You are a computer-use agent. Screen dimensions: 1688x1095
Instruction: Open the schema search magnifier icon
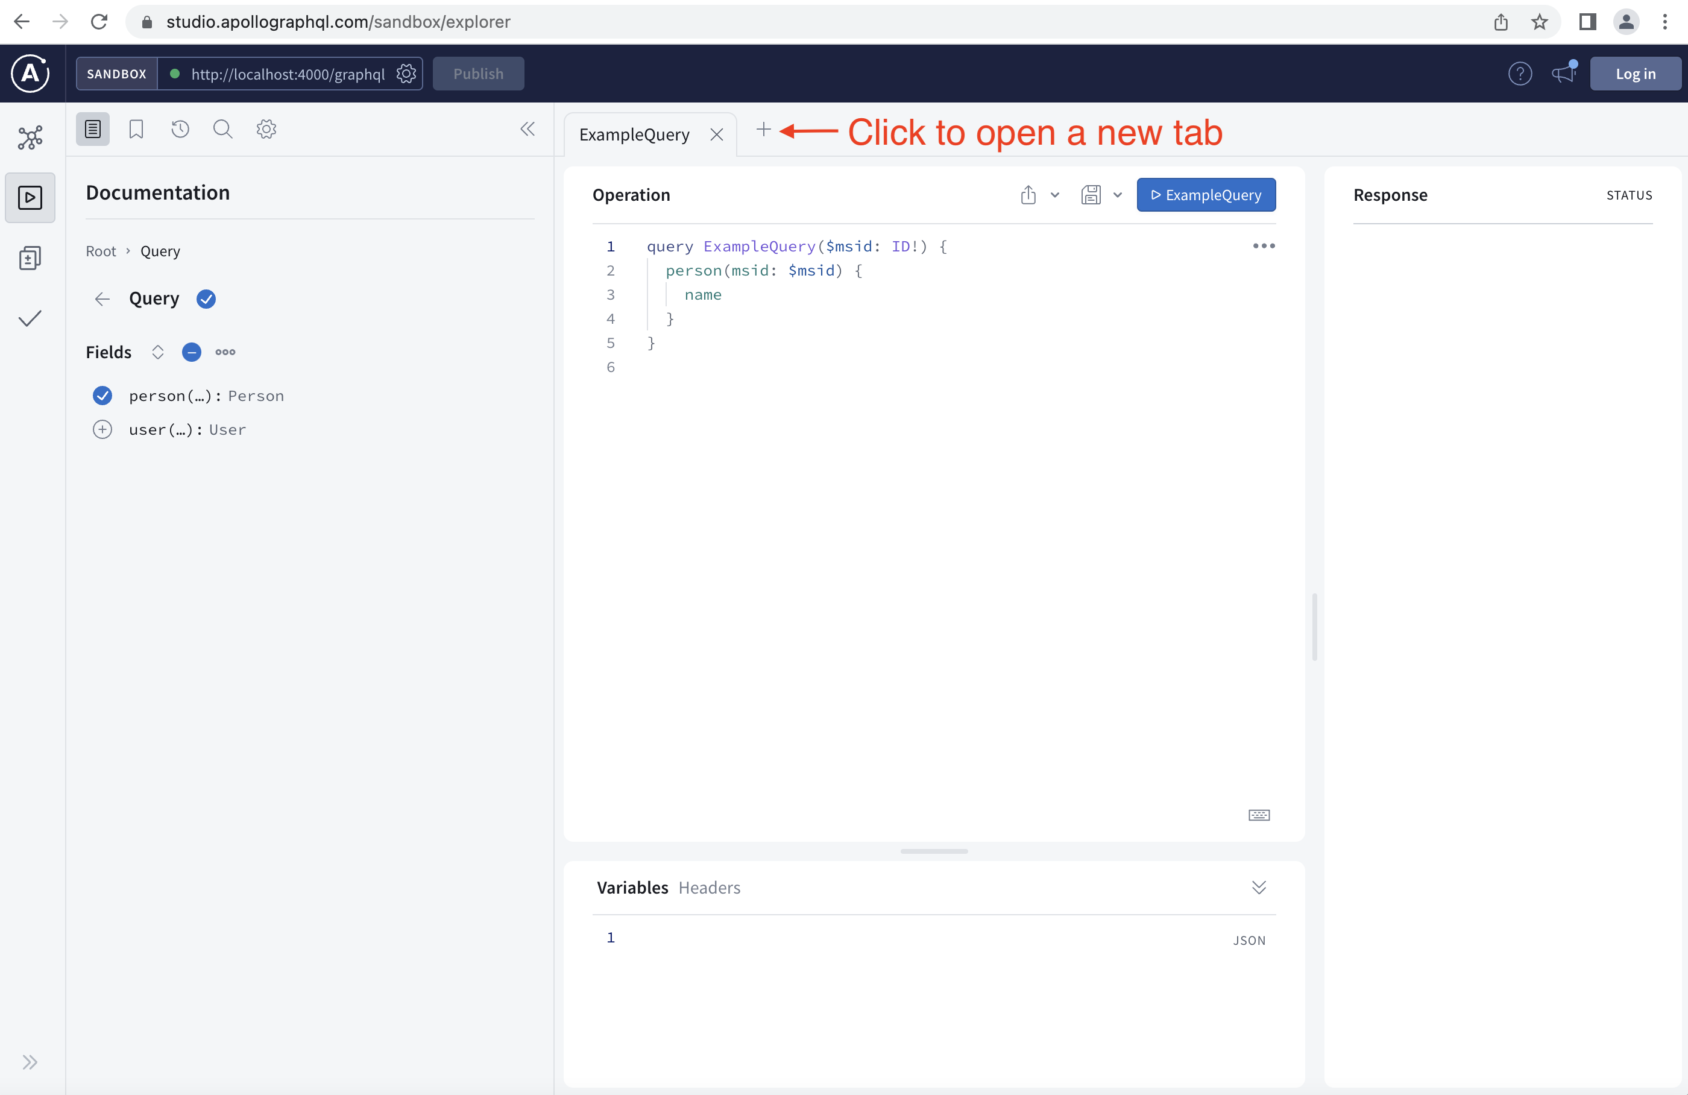222,129
